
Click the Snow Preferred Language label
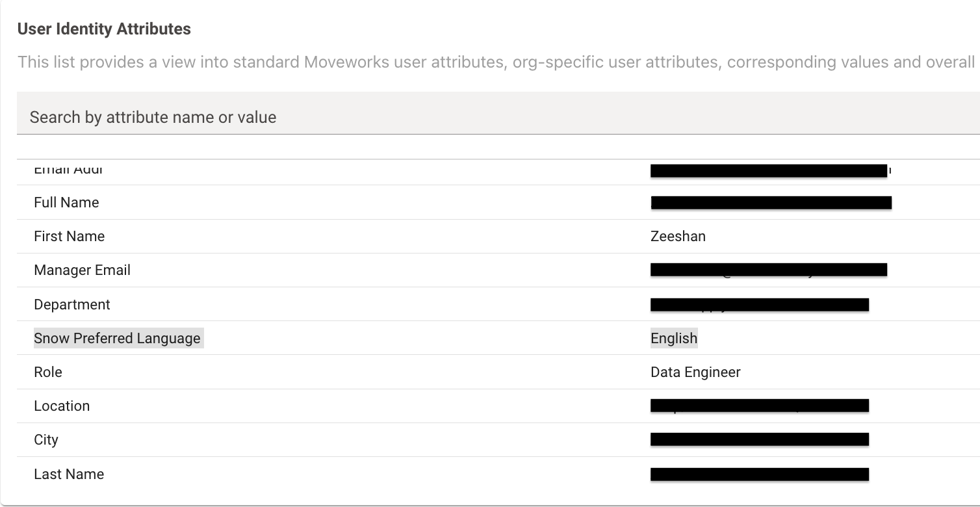(x=117, y=338)
